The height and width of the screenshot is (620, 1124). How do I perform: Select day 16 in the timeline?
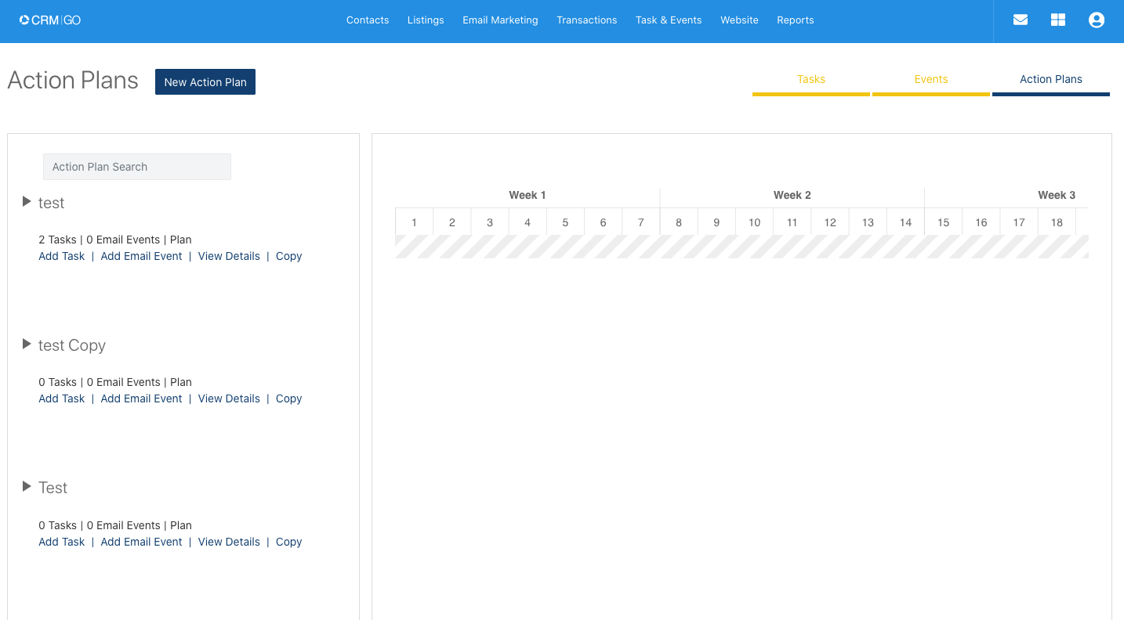click(981, 222)
